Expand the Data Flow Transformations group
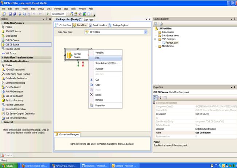This screenshot has height=168, width=237. 3,57
